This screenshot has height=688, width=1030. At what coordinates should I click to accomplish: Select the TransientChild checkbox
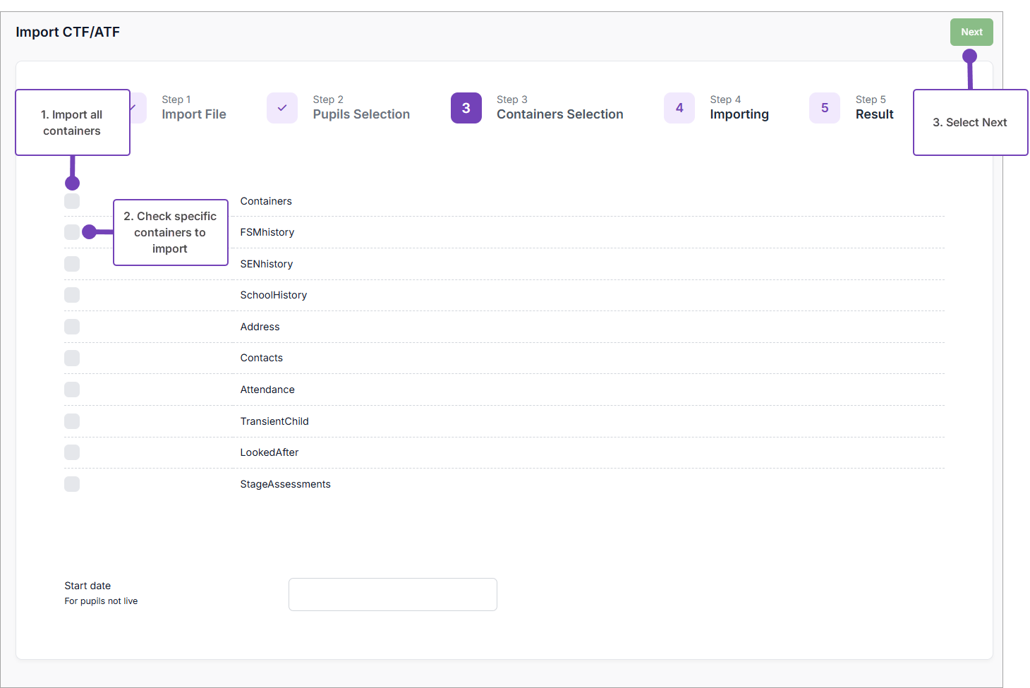click(72, 421)
